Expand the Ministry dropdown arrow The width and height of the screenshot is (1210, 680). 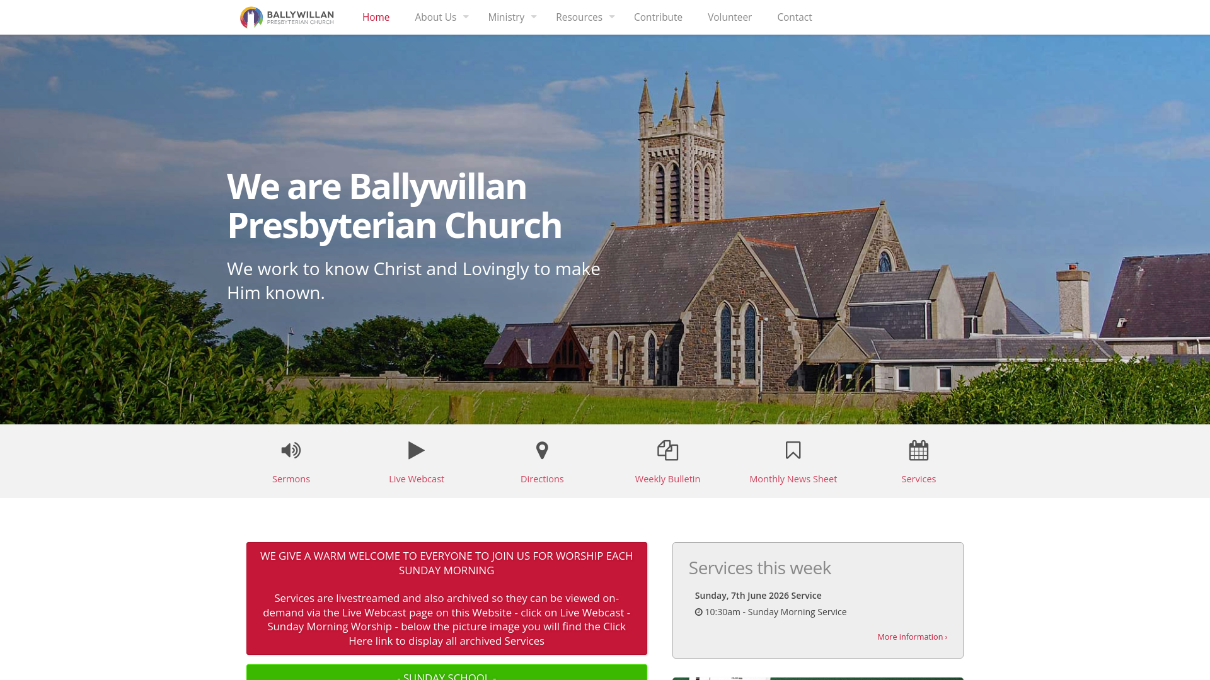click(534, 17)
